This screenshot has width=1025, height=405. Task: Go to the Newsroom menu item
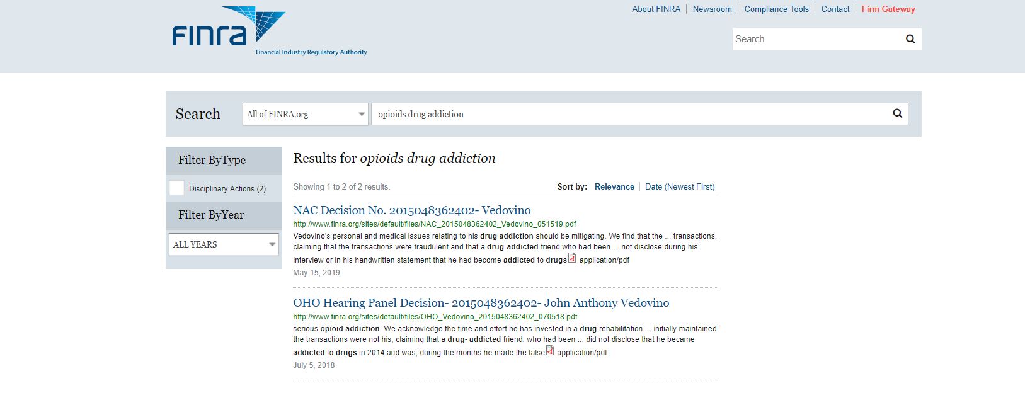click(x=712, y=9)
